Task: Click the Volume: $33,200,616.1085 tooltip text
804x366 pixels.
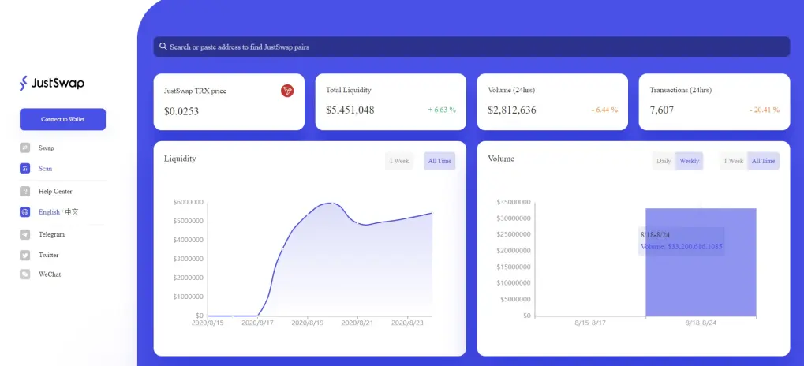Action: [x=682, y=247]
